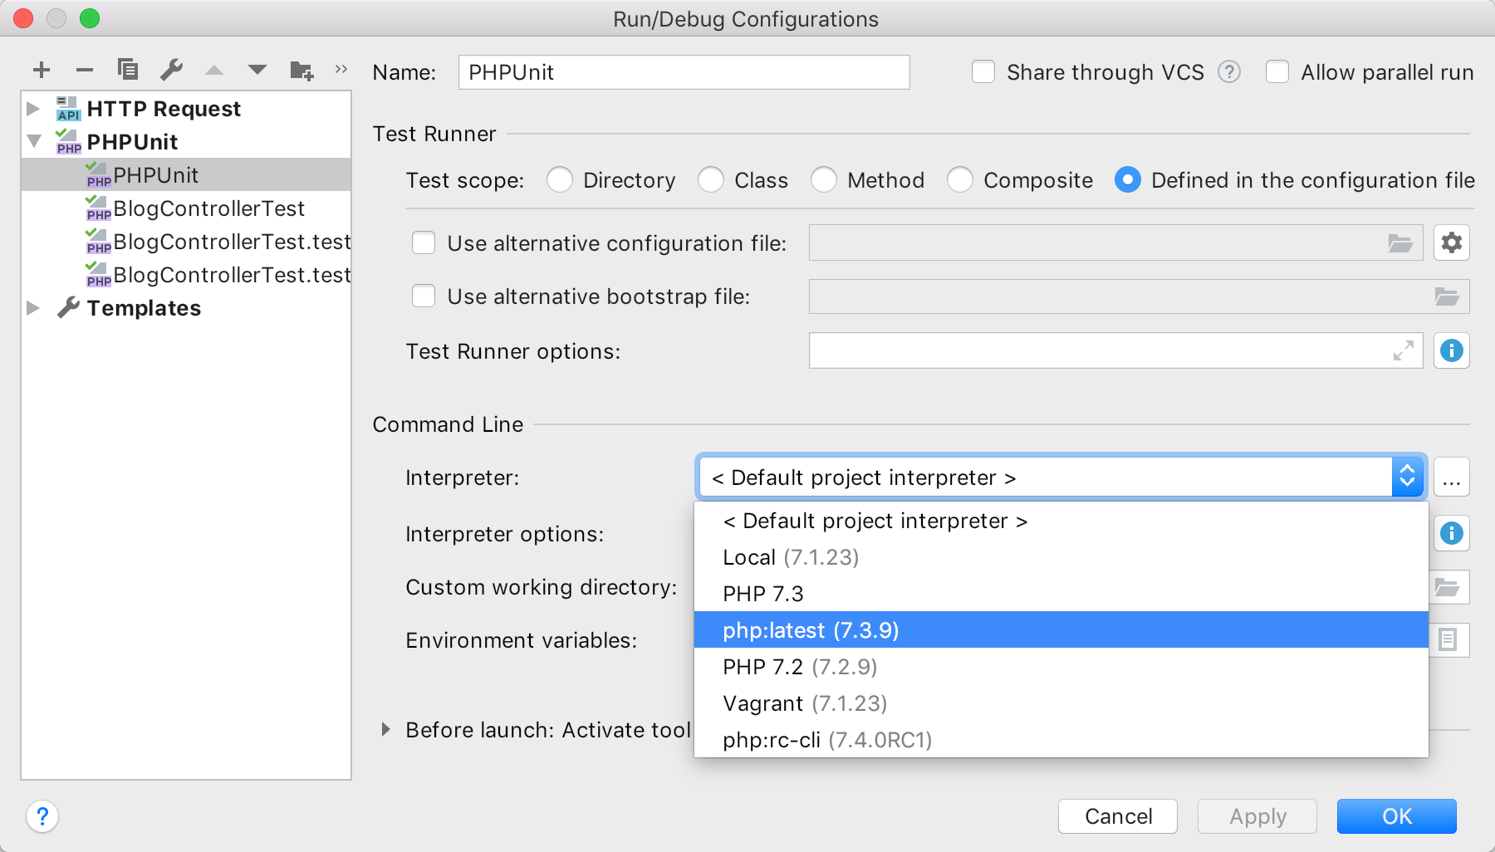Focus the Test Runner options field
1495x852 pixels.
click(1116, 350)
